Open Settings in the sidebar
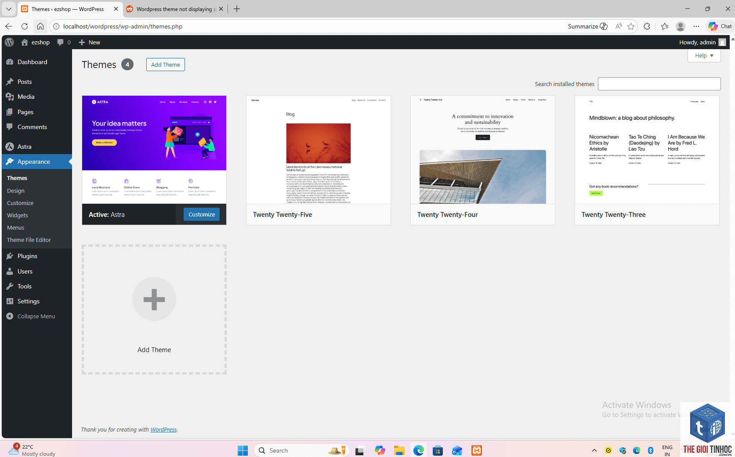The height and width of the screenshot is (457, 735). (37, 301)
